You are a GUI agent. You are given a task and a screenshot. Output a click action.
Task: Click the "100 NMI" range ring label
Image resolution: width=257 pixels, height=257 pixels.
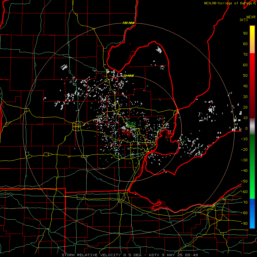(x=128, y=23)
